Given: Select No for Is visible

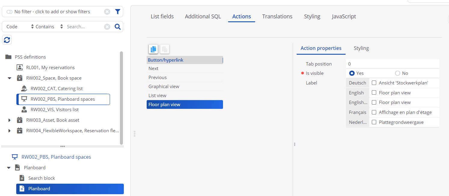Looking at the screenshot, I should 398,73.
